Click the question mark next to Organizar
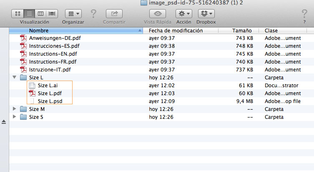The width and height of the screenshot is (314, 172). click(x=93, y=14)
